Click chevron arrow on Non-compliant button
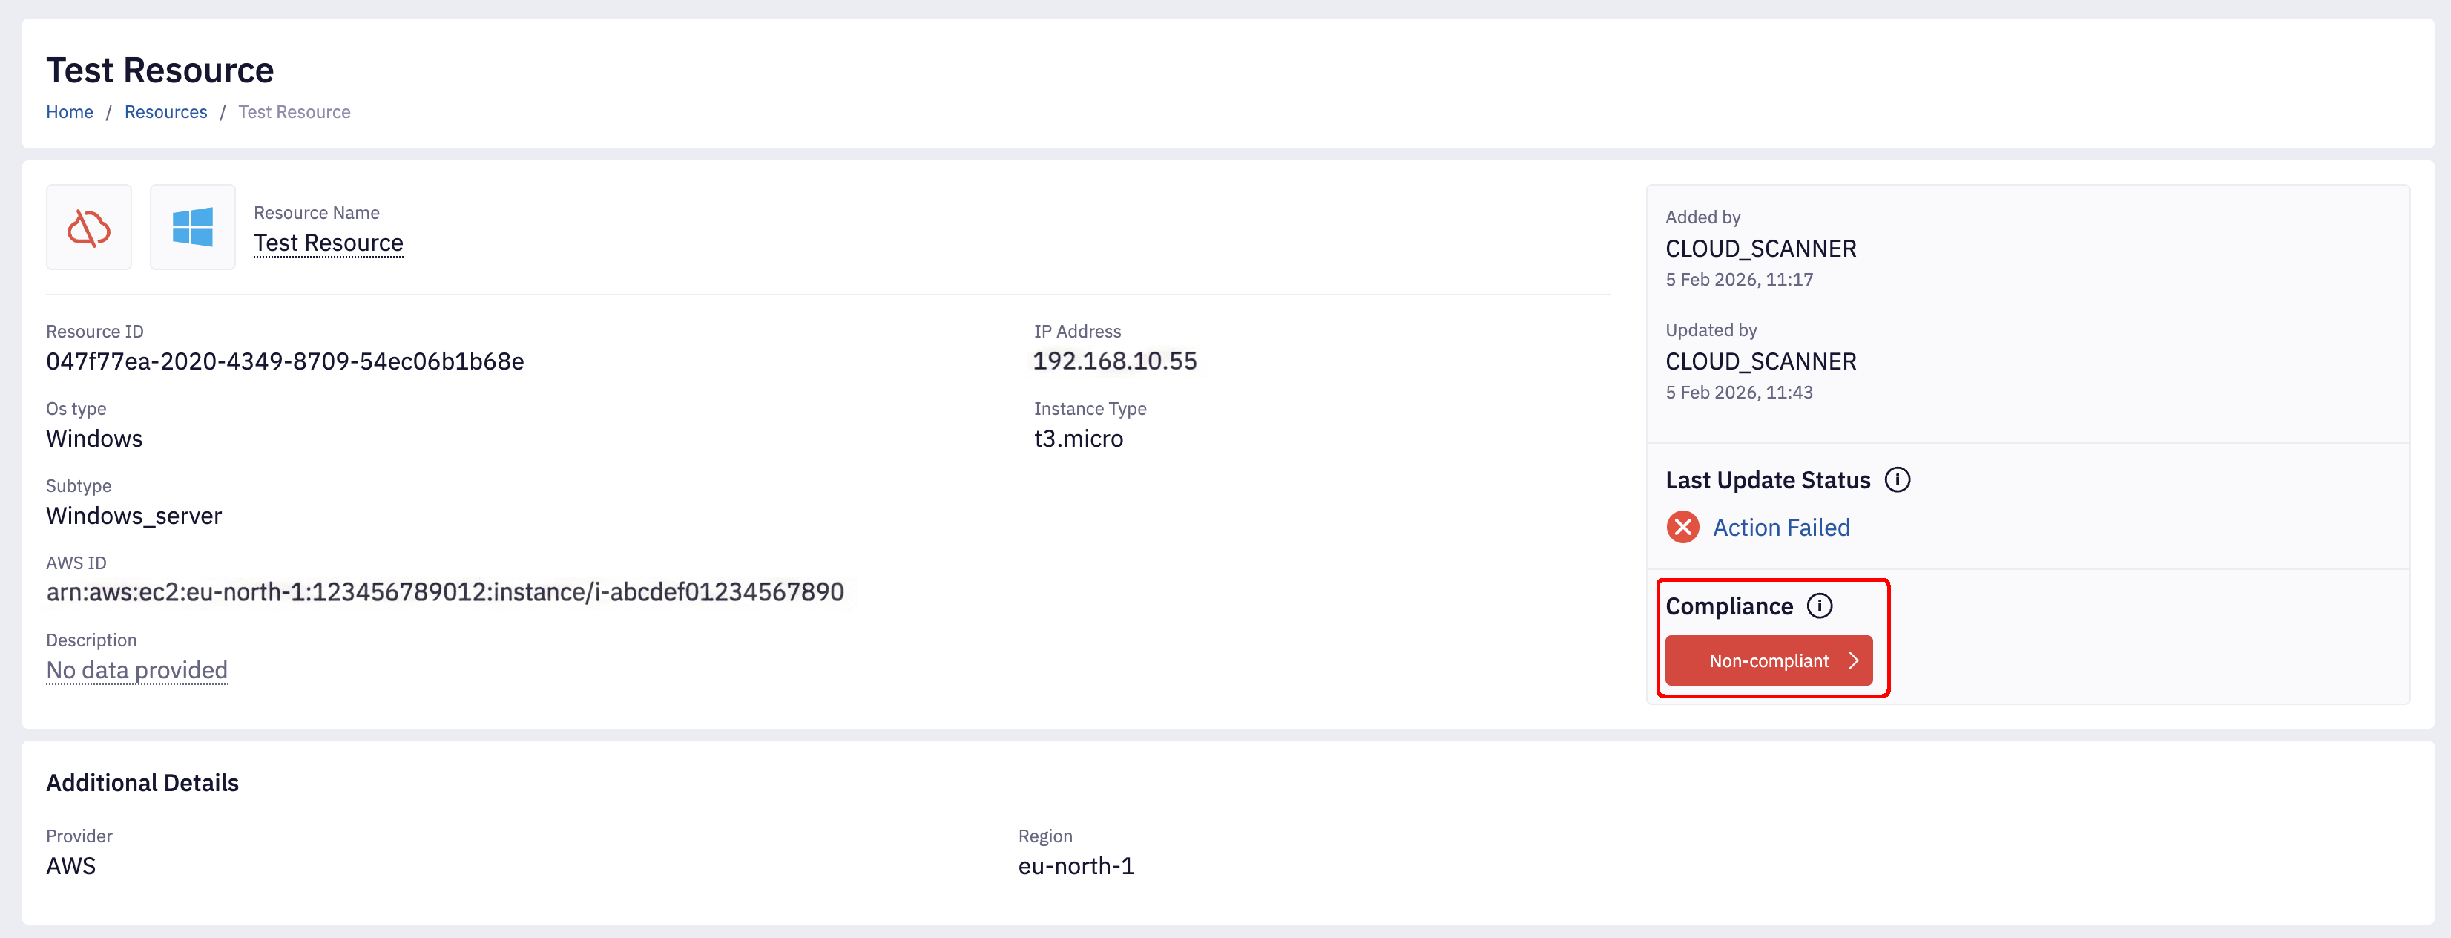This screenshot has height=938, width=2451. [x=1852, y=661]
